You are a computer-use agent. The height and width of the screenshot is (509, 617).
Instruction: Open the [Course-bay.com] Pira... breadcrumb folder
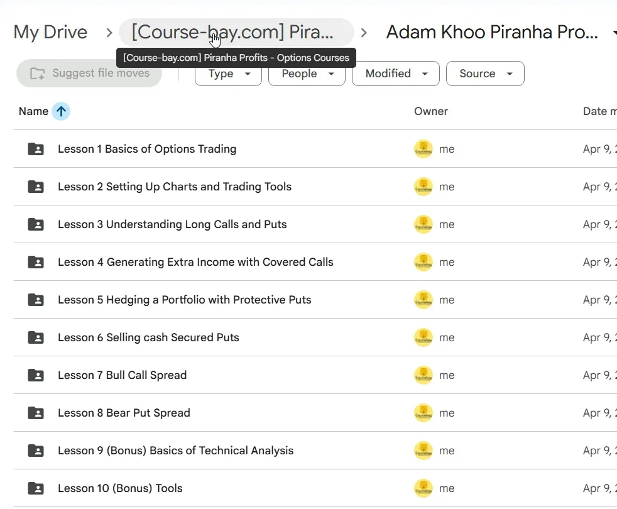click(x=236, y=32)
